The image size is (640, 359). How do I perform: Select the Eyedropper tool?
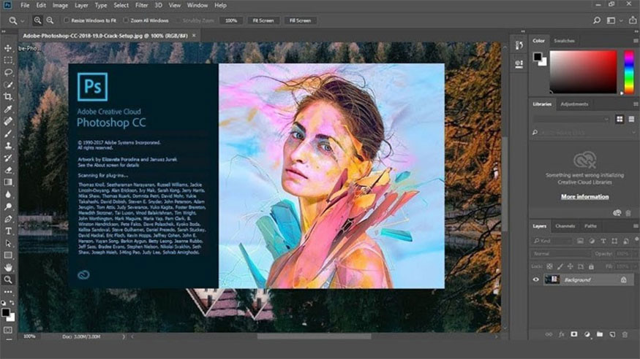pyautogui.click(x=8, y=109)
